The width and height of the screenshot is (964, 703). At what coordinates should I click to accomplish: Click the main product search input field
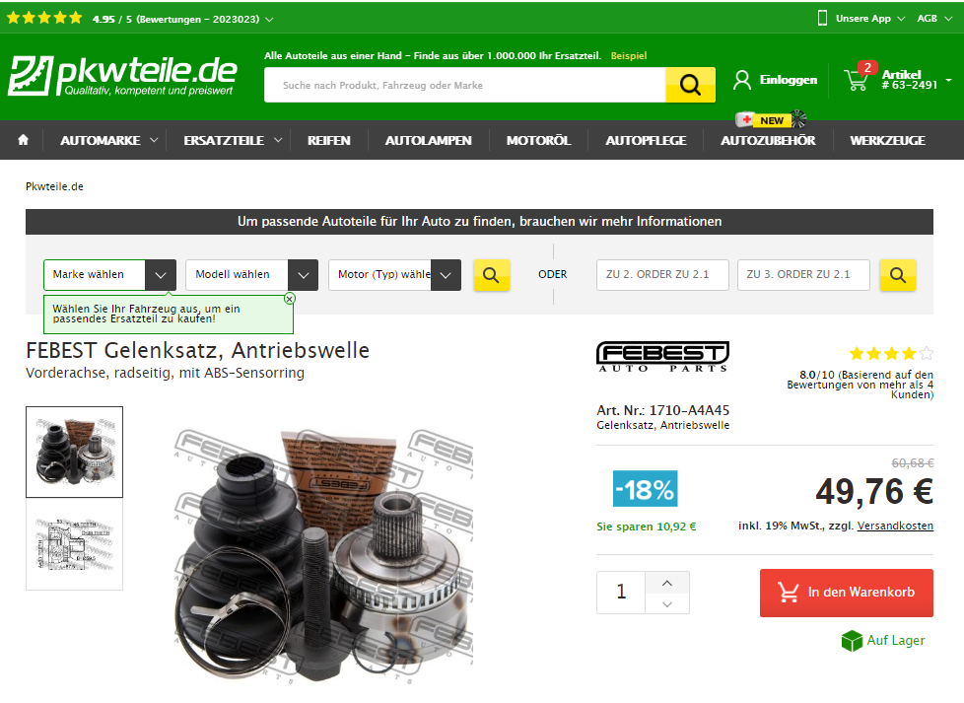coord(465,85)
